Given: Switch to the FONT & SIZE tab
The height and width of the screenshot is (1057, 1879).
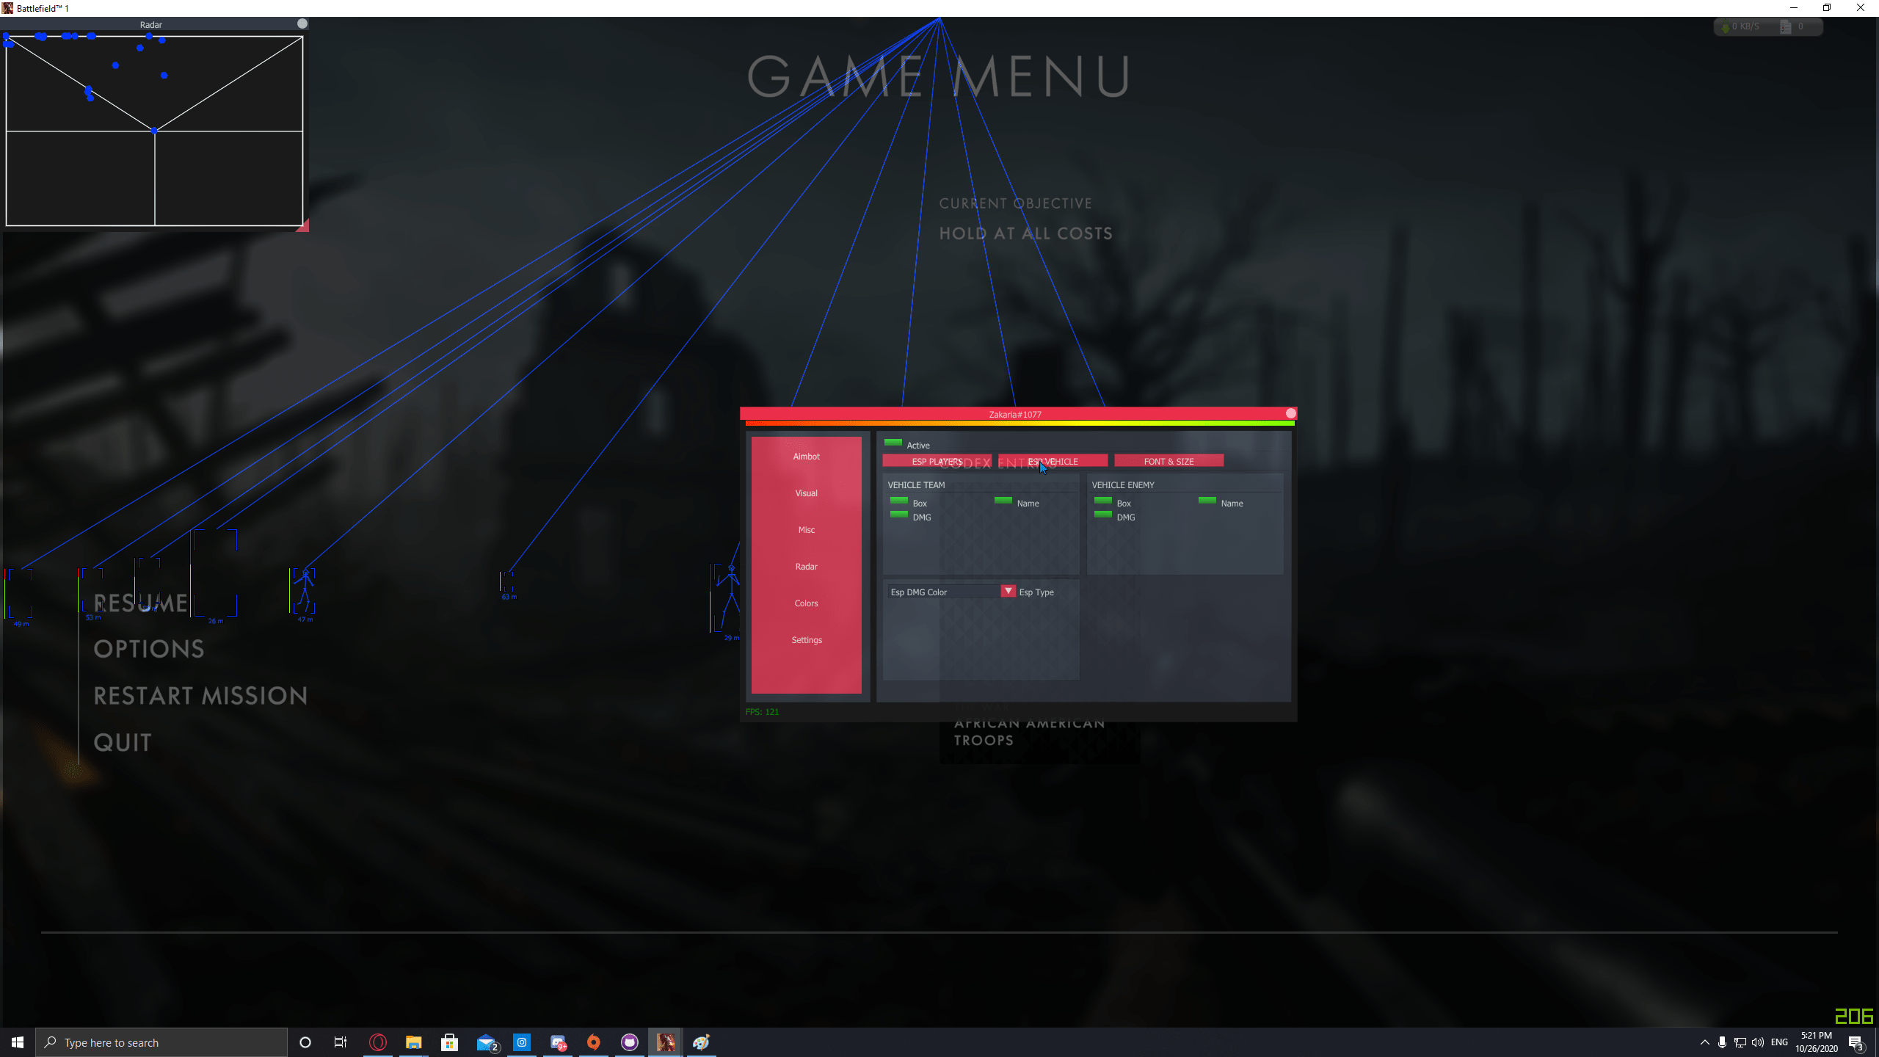Looking at the screenshot, I should [1169, 461].
